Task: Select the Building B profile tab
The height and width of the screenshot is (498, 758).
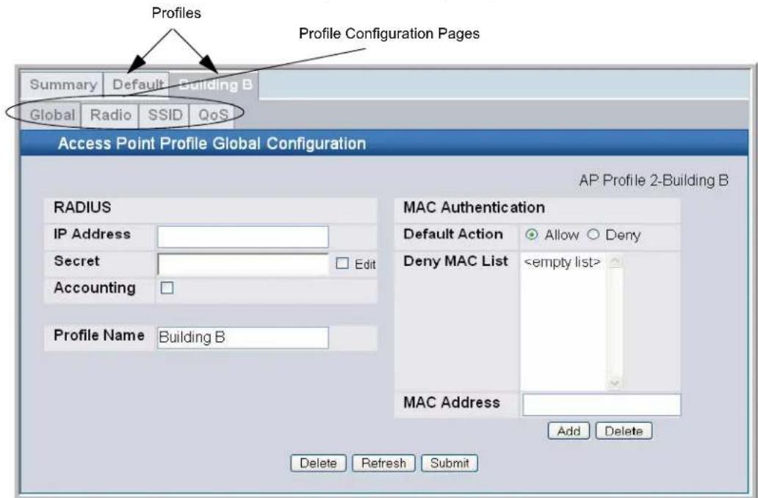Action: tap(214, 85)
